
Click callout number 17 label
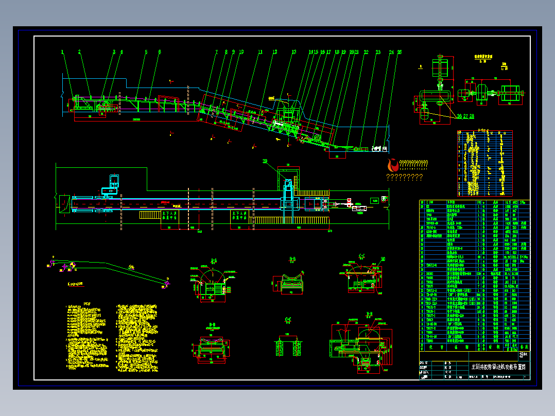coord(328,52)
